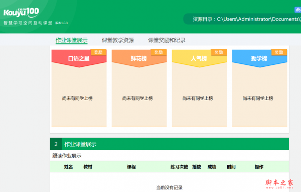Open the 课堂教学资源 tab
Viewport: 301px width, 192px height.
[118, 40]
